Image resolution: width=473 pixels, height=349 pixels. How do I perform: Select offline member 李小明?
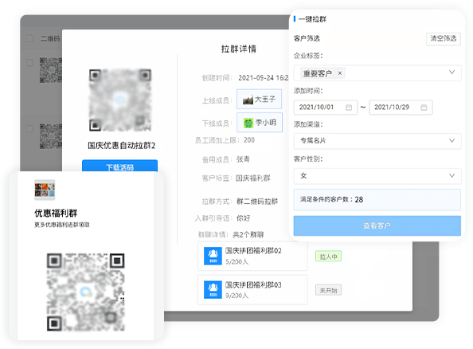(260, 122)
